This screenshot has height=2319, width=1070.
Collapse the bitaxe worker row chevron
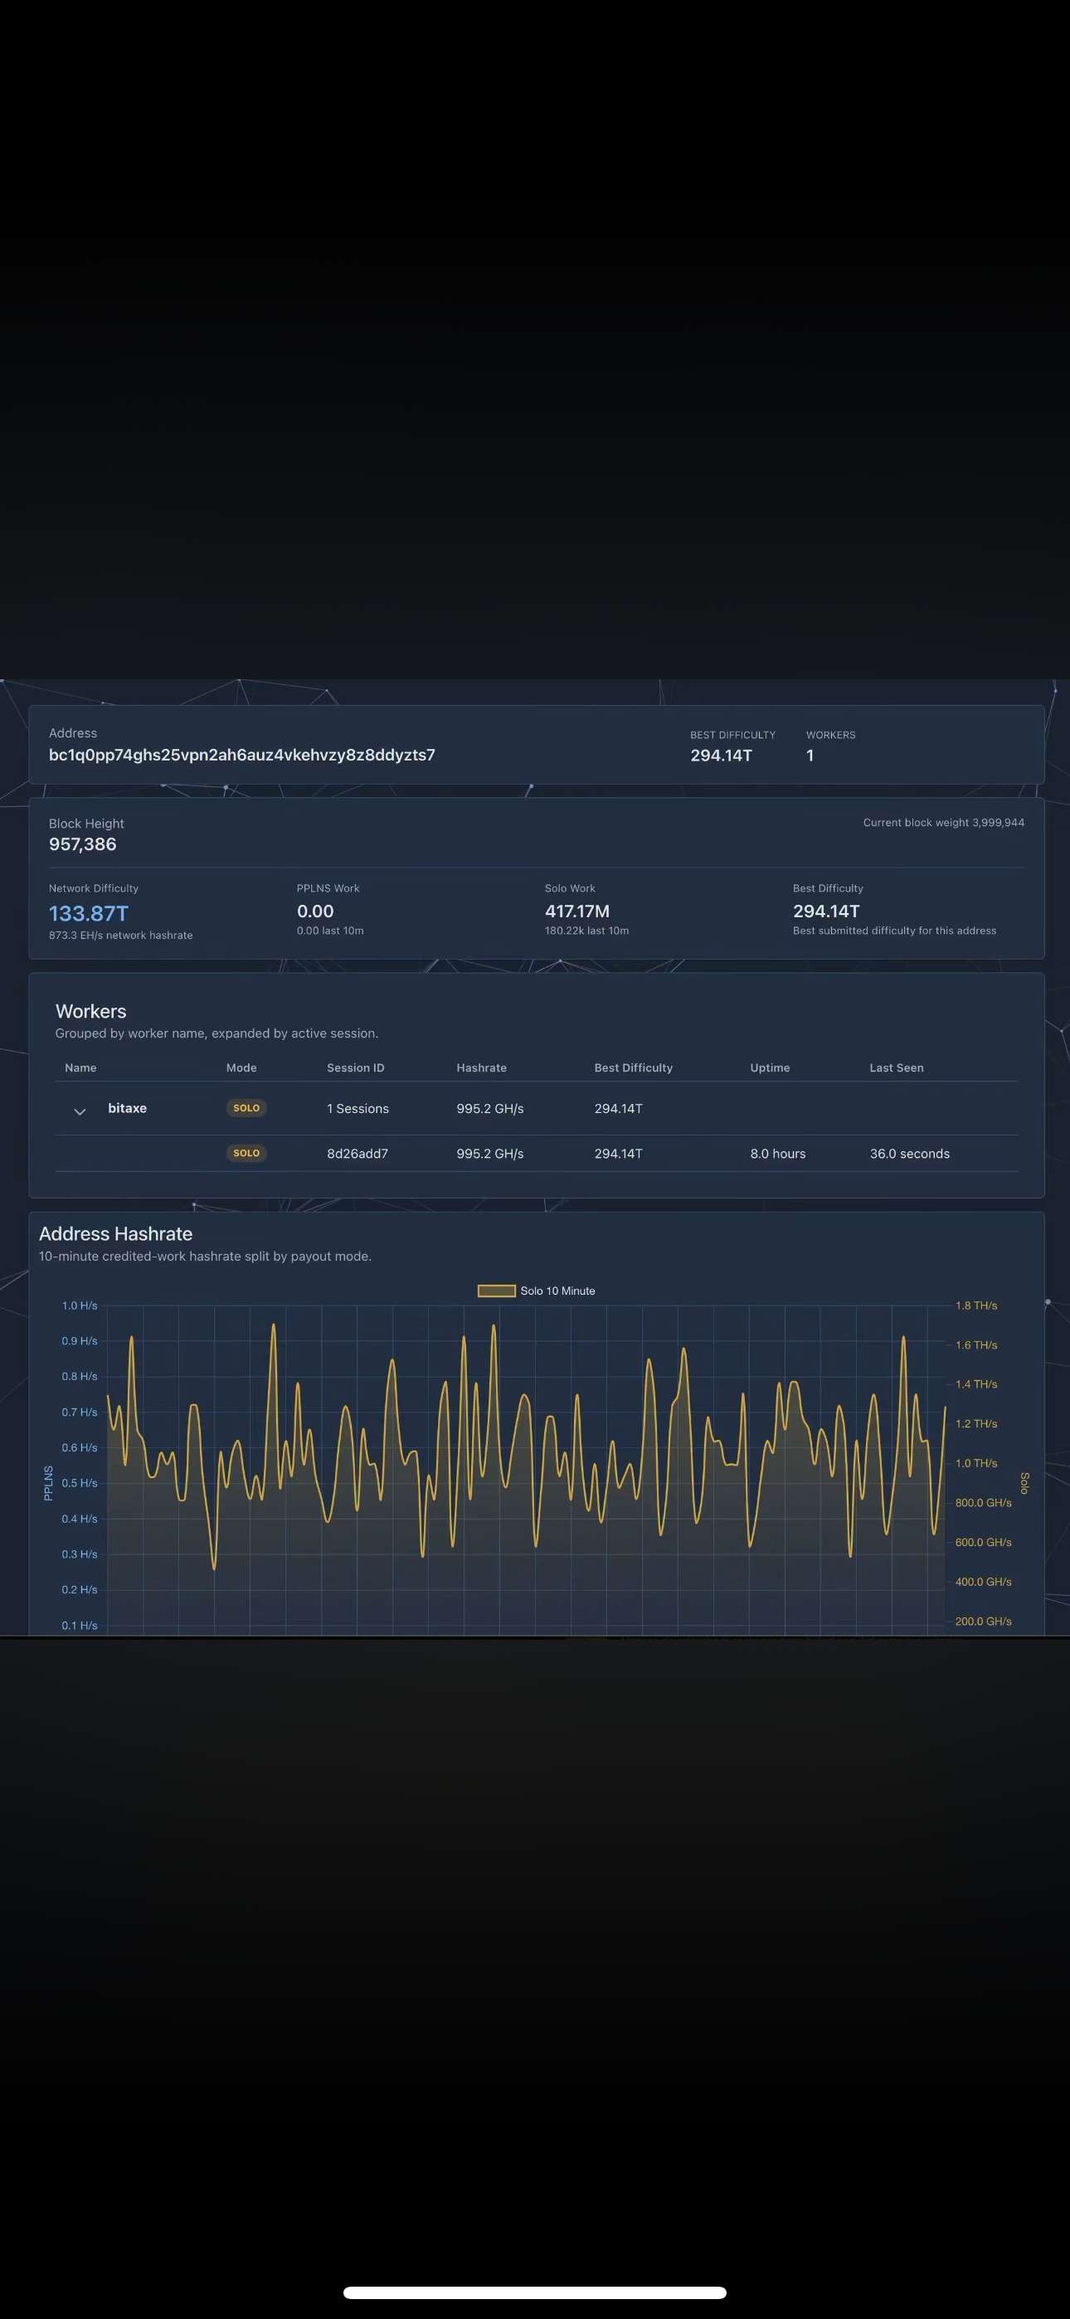[80, 1111]
